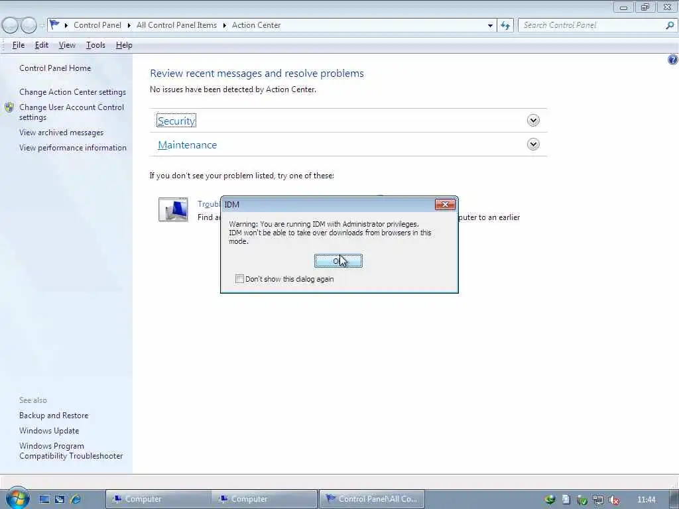Open the File menu
The height and width of the screenshot is (509, 679).
coord(18,45)
